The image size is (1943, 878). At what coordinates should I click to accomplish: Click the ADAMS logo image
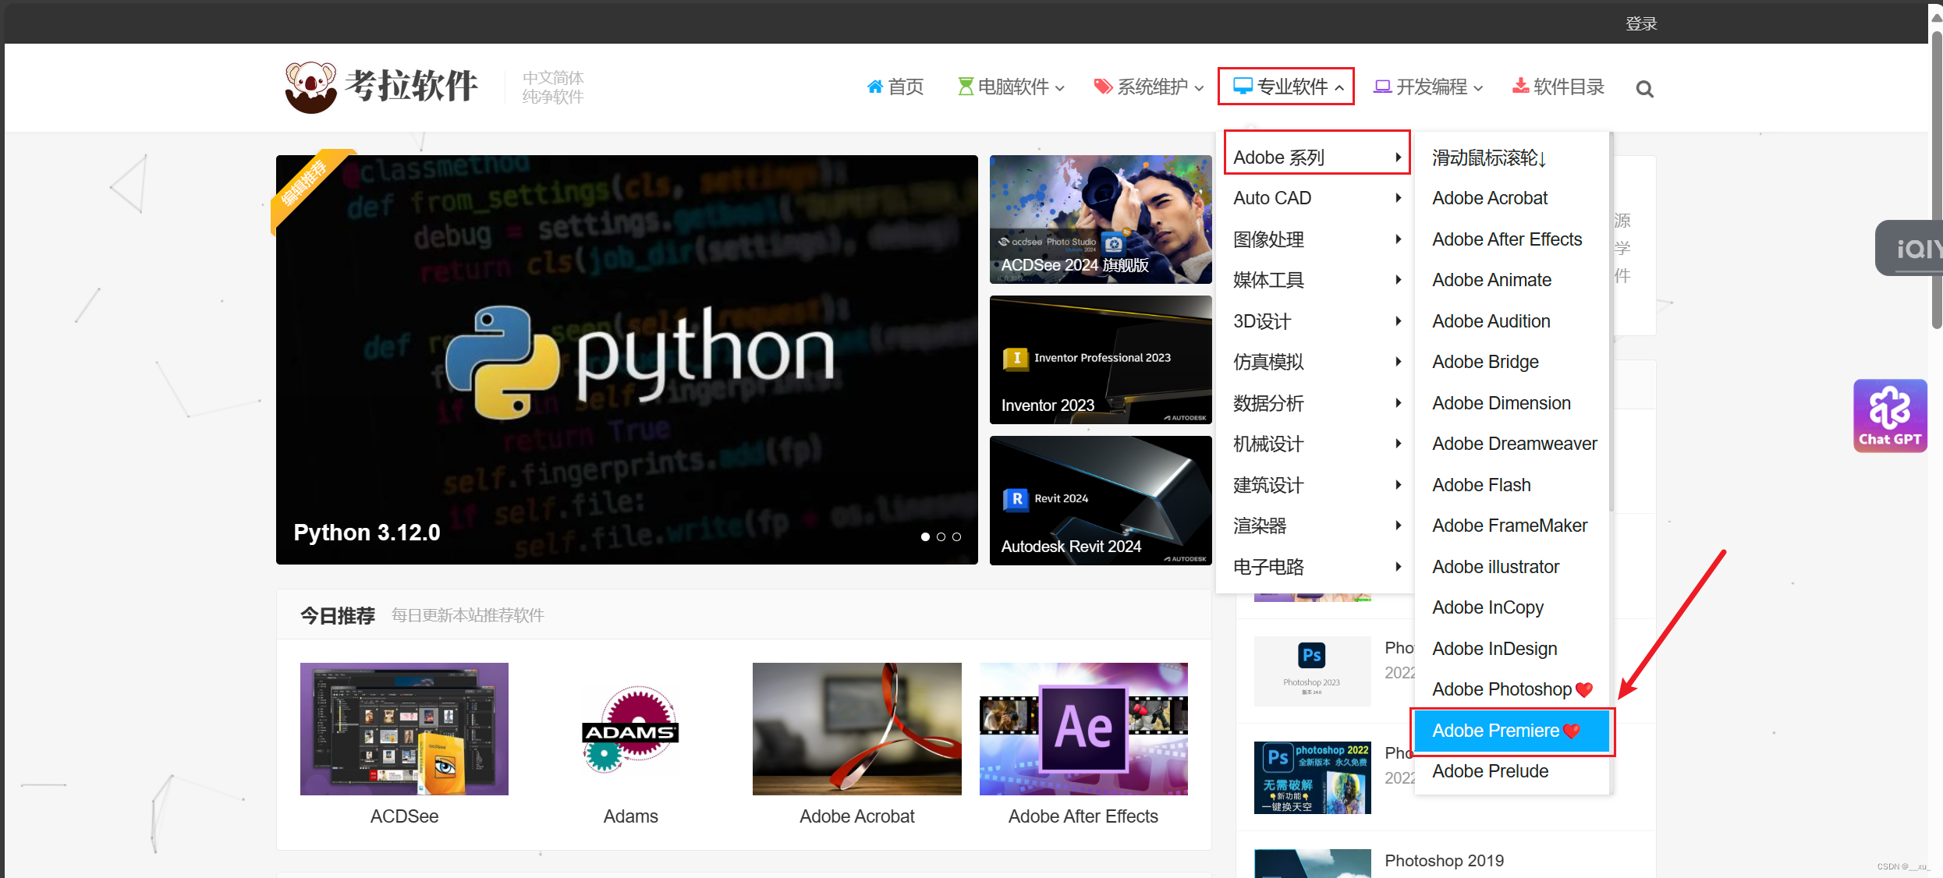click(x=630, y=729)
